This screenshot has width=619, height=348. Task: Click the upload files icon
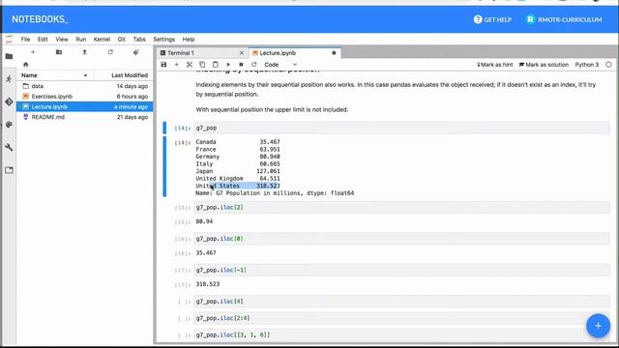(84, 52)
